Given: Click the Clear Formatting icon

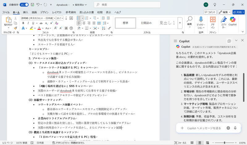Looking at the screenshot, I should 57,23.
